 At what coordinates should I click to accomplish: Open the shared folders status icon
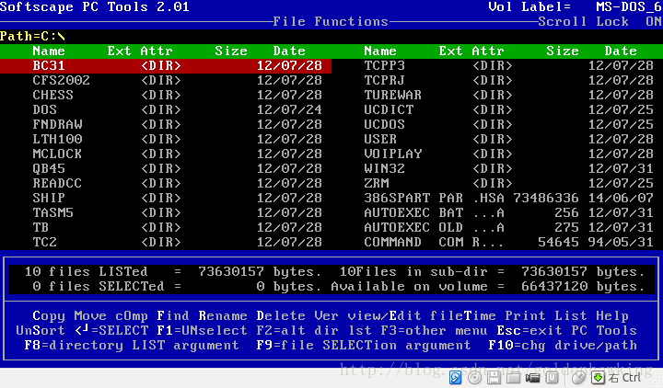513,378
